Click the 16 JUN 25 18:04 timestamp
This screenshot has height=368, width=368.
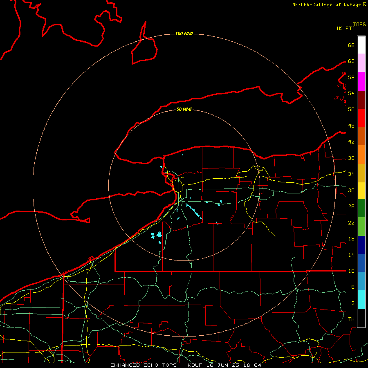pos(234,365)
